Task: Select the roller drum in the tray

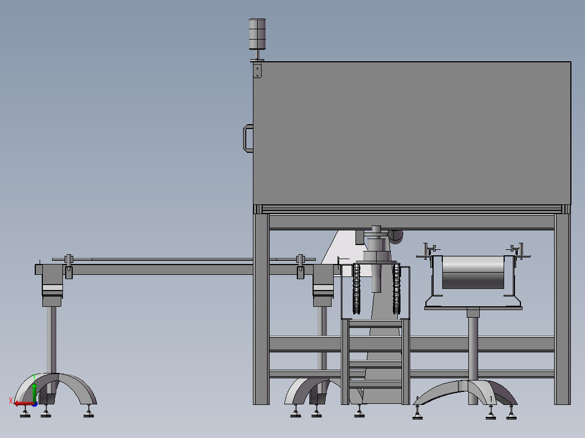Action: [473, 272]
